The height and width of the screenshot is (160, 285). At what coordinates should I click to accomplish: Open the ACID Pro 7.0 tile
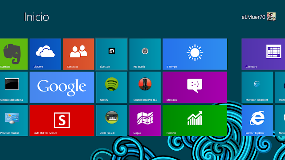pyautogui.click(x=112, y=120)
